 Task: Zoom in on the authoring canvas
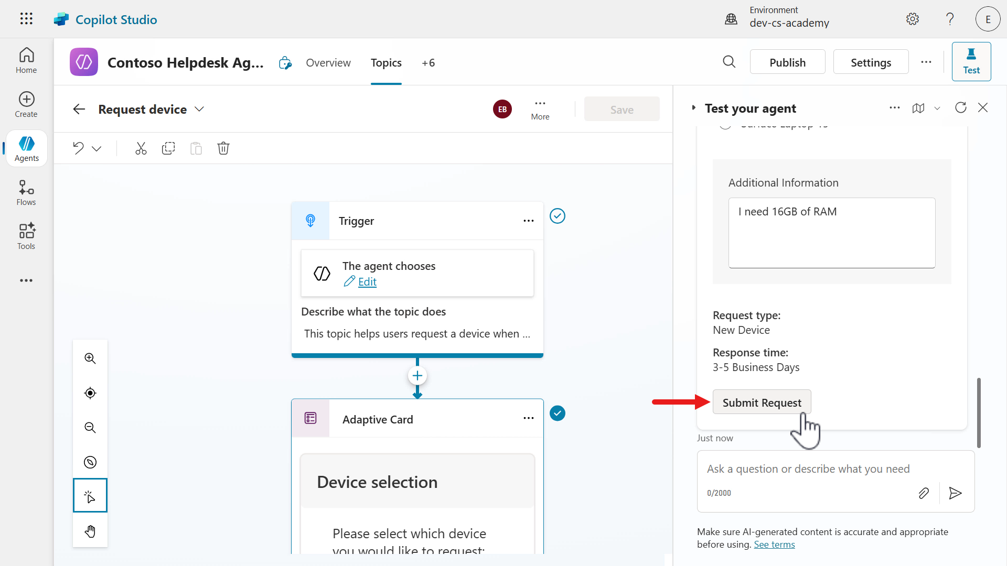coord(90,358)
